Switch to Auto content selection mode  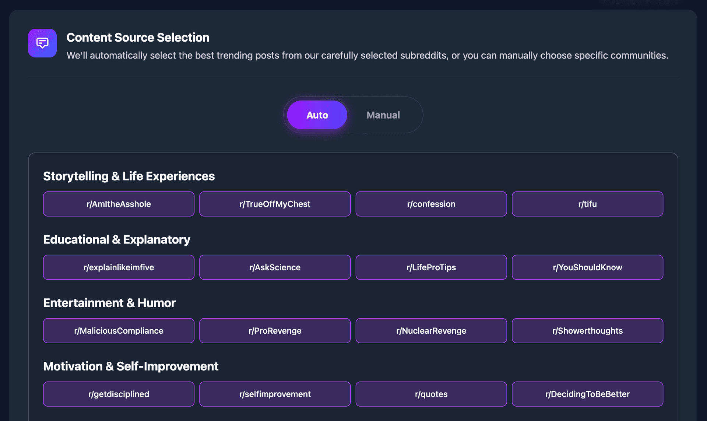coord(317,115)
